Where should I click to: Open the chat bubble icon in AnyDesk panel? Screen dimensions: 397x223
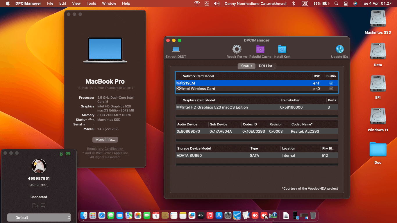[43, 206]
